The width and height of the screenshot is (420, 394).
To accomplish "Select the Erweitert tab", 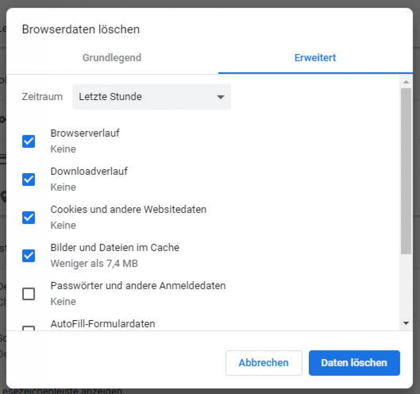I will pos(315,58).
